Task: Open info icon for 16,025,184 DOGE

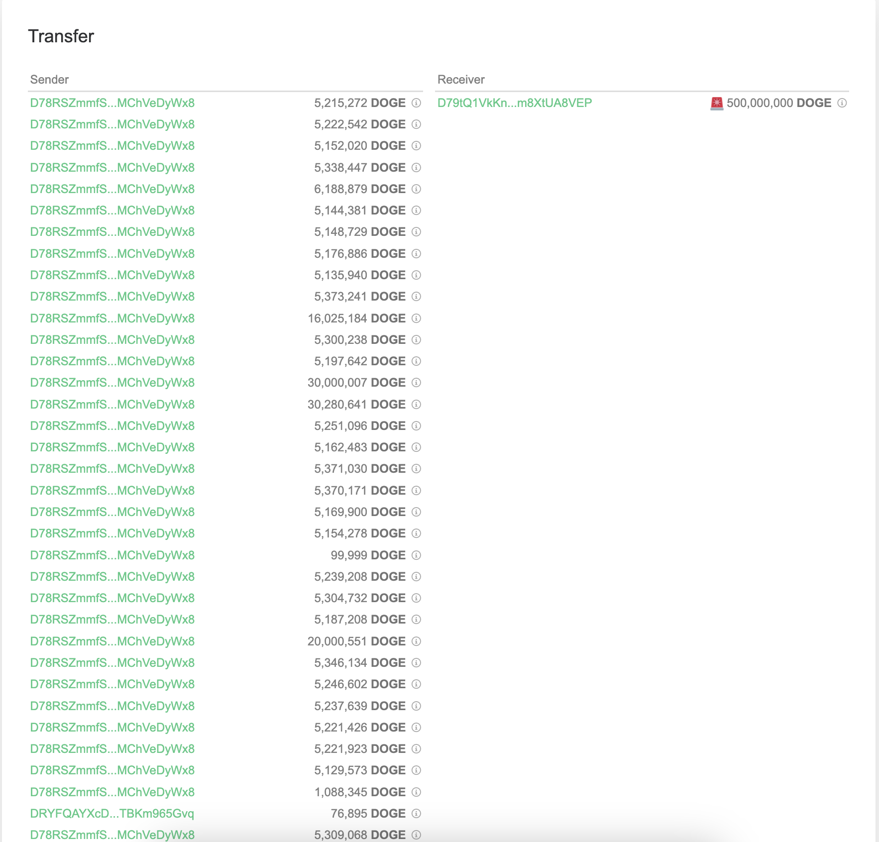Action: point(416,318)
